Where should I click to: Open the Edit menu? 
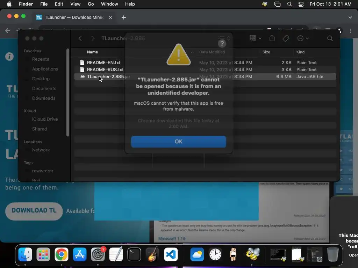click(x=59, y=4)
